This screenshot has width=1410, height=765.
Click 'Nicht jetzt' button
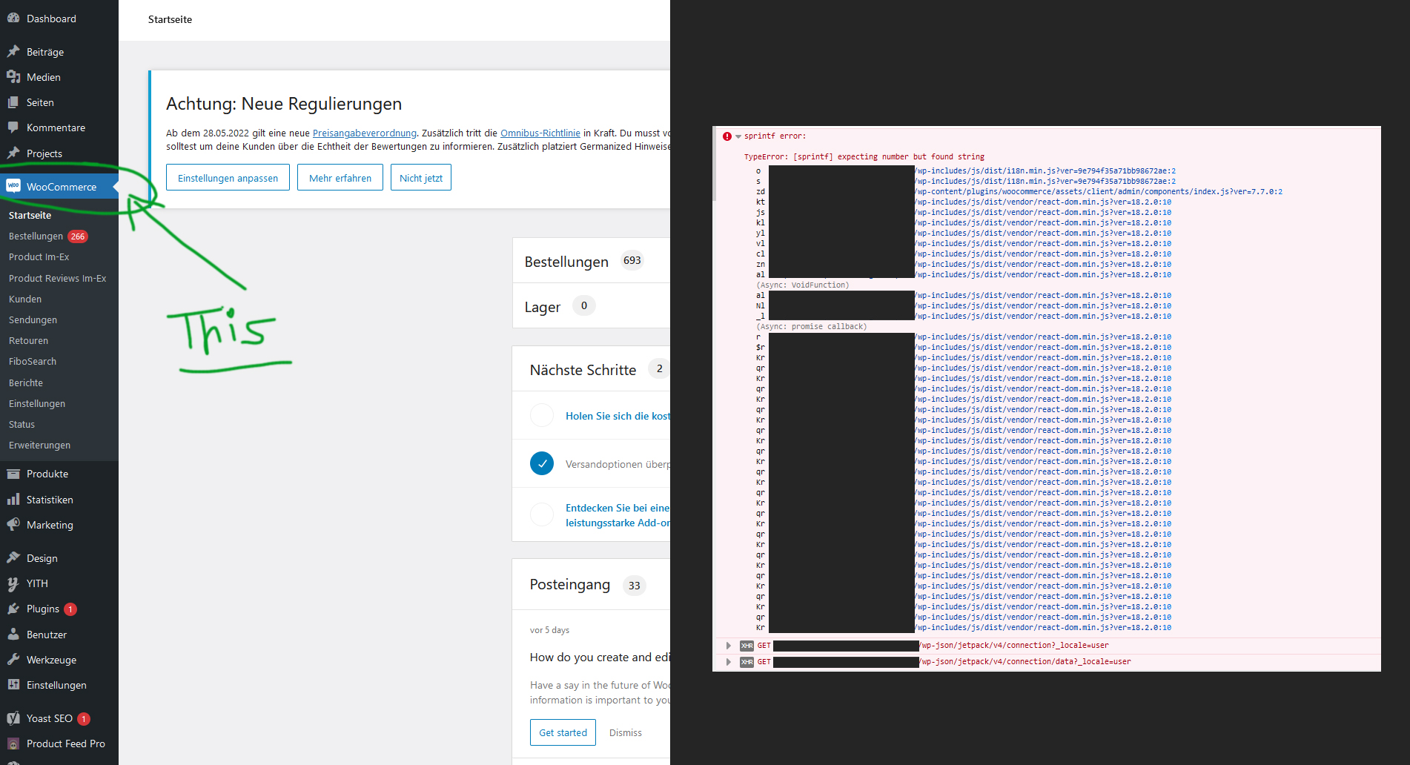pos(421,178)
